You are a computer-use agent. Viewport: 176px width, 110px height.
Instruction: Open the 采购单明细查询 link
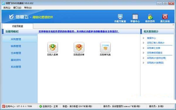pyautogui.click(x=155, y=53)
